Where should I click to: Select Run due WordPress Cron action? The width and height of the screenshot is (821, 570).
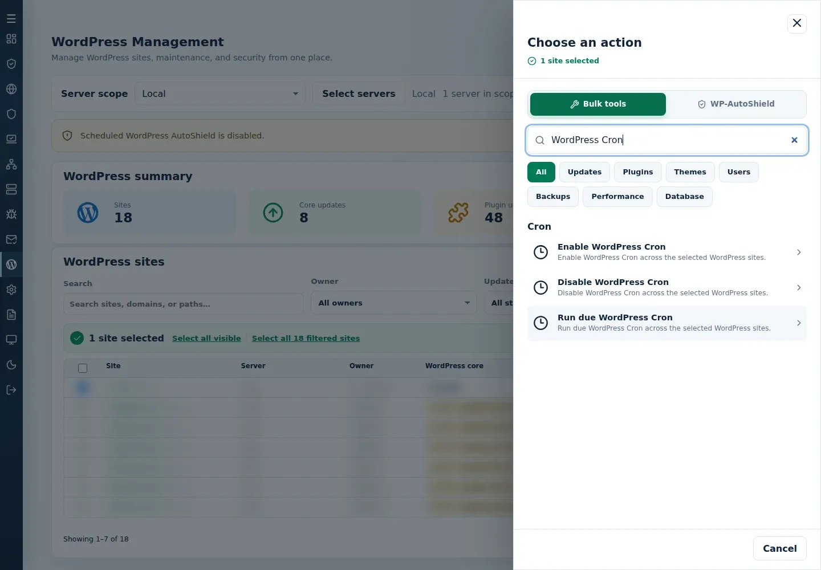(x=667, y=323)
